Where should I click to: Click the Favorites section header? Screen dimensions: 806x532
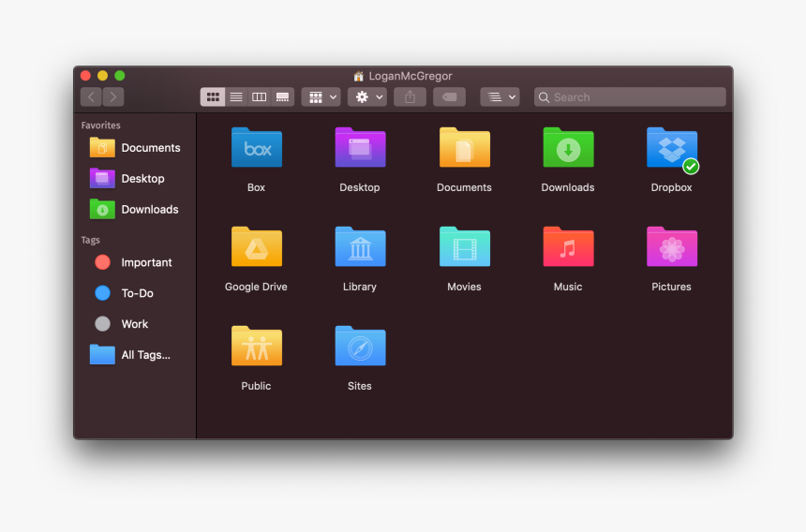tap(101, 126)
